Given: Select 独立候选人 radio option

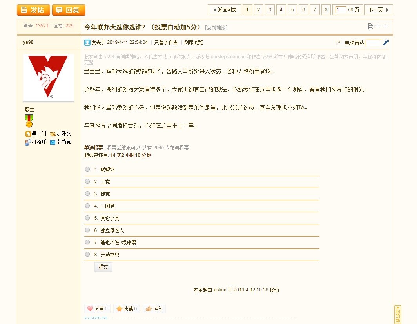Looking at the screenshot, I should pyautogui.click(x=87, y=230).
